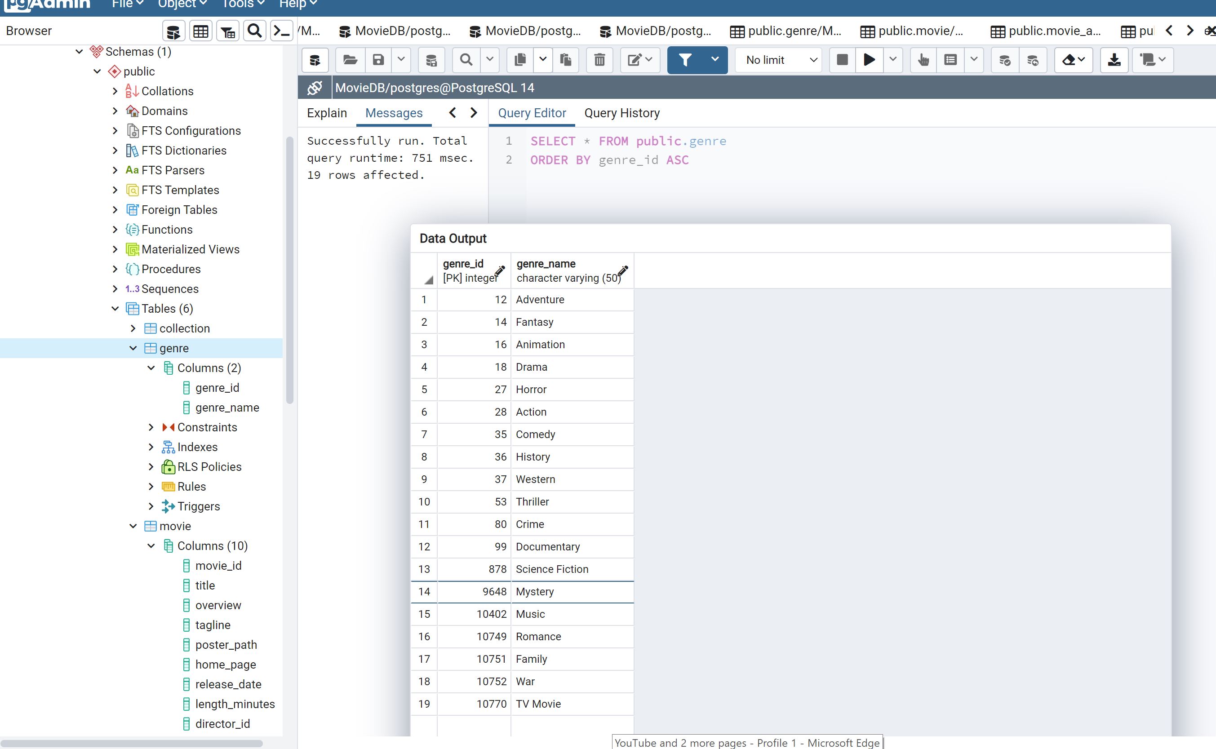Click the filter/funnel icon in toolbar
1216x749 pixels.
(x=686, y=59)
